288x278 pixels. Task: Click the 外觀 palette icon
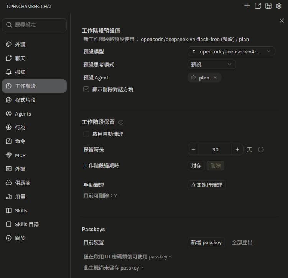click(8, 44)
